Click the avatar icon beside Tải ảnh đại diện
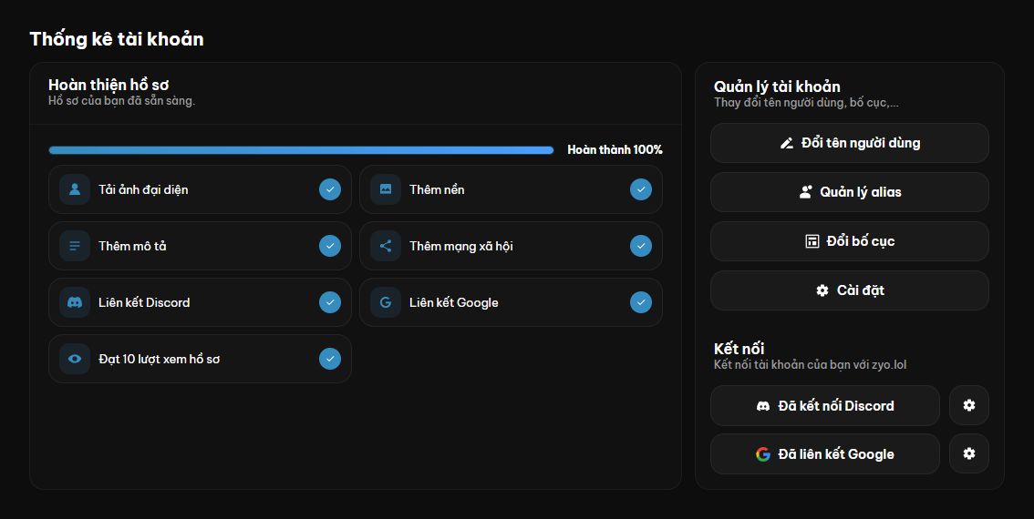The height and width of the screenshot is (519, 1034). point(75,189)
